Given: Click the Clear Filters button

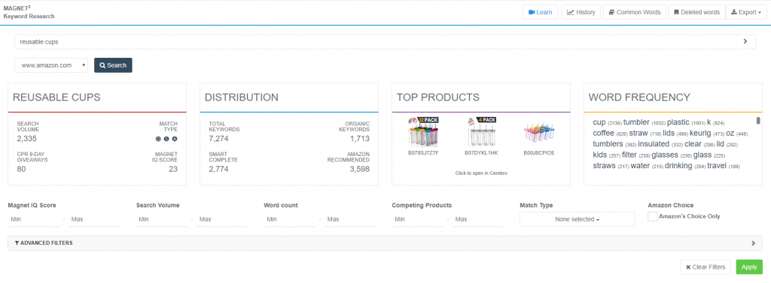Looking at the screenshot, I should (705, 266).
